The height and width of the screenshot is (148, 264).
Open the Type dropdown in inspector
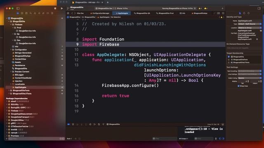click(250, 24)
